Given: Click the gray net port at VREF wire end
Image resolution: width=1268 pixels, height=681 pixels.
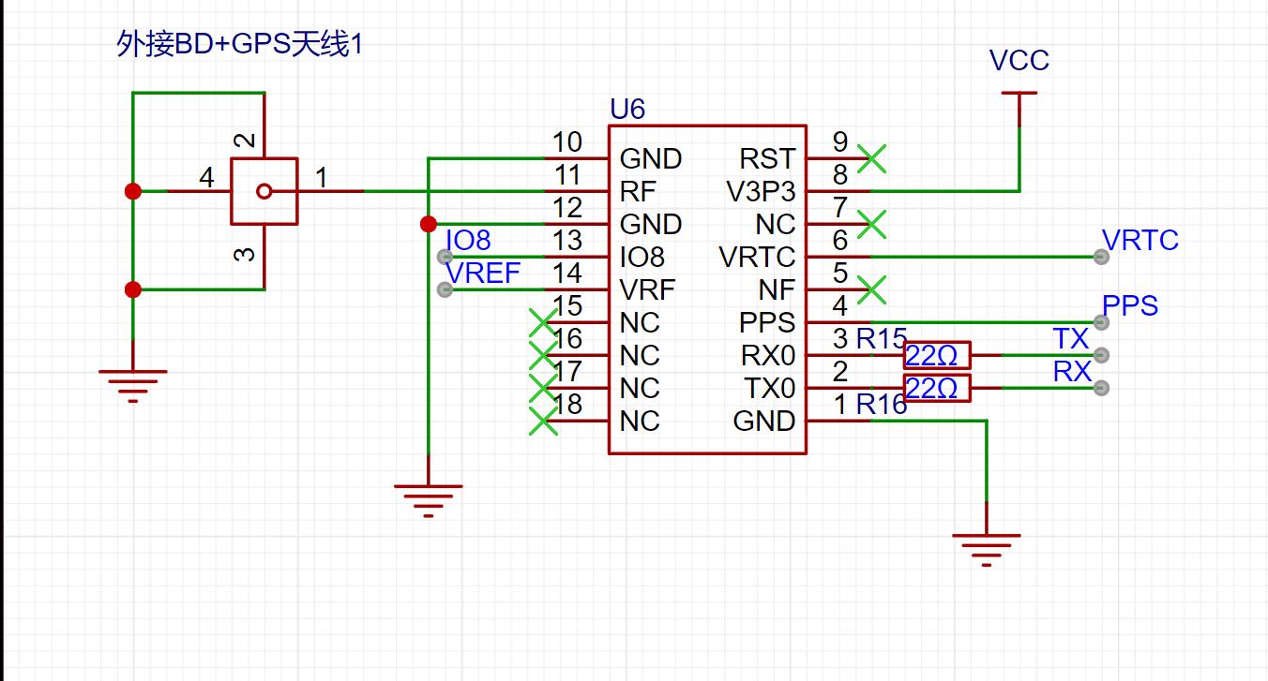Looking at the screenshot, I should click(x=445, y=289).
